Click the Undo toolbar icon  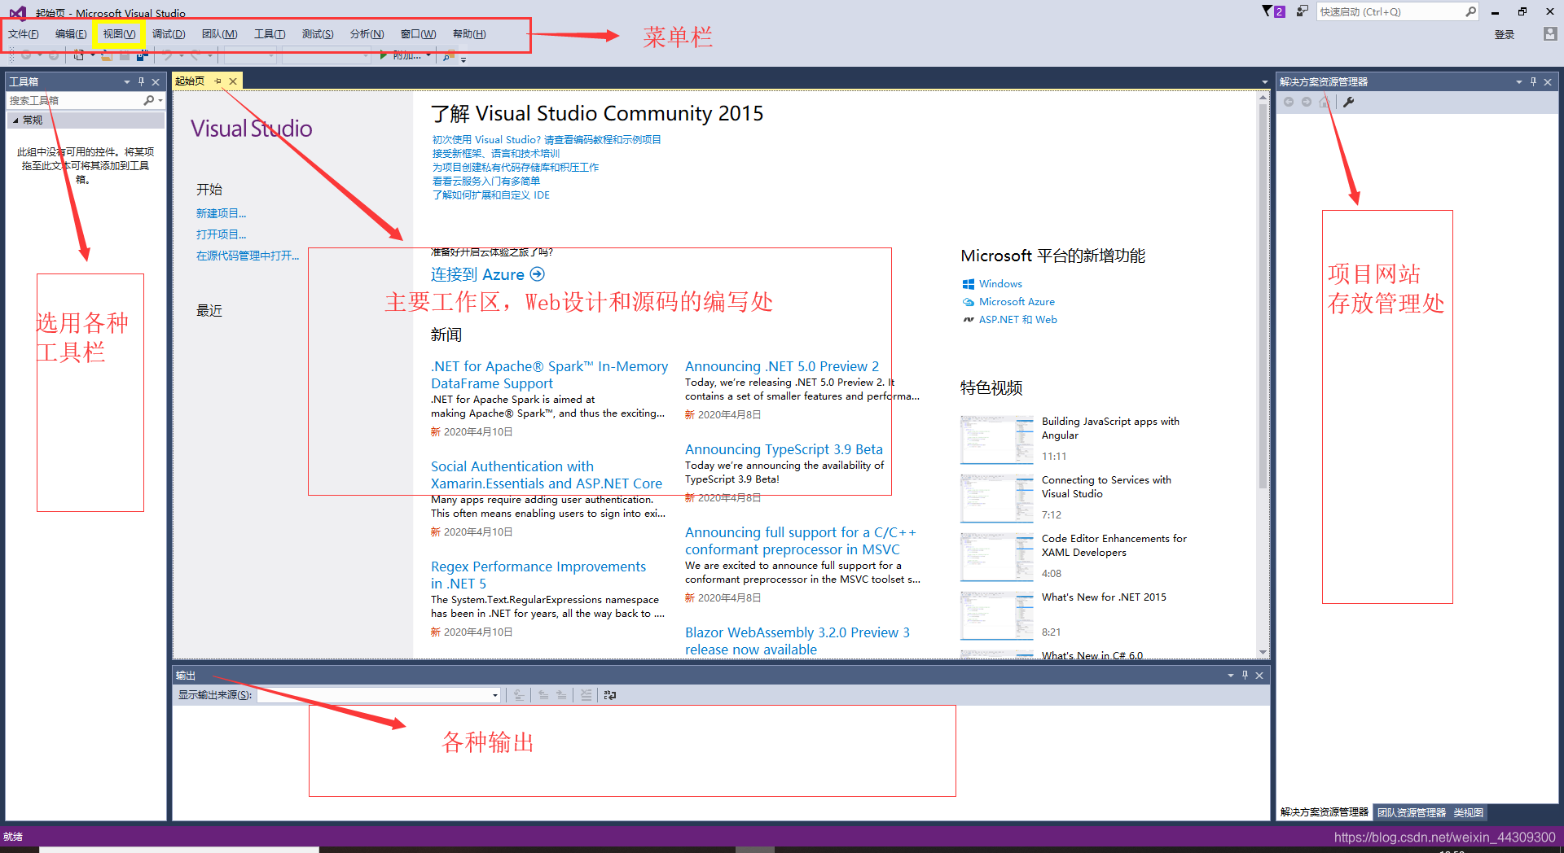click(167, 55)
